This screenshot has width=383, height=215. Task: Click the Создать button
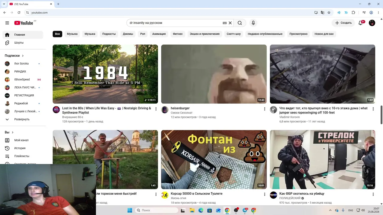click(343, 23)
